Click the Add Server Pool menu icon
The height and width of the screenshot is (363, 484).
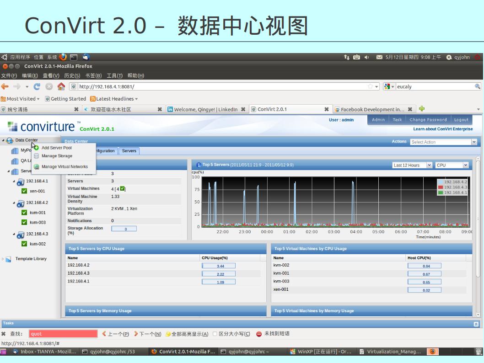click(x=36, y=148)
